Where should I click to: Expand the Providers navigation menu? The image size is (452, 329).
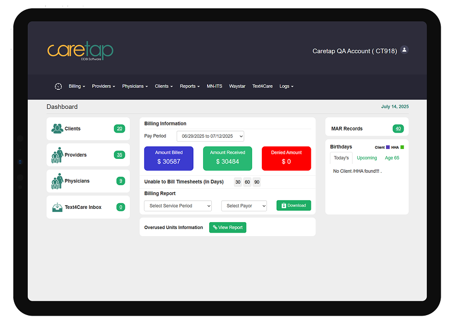[x=104, y=86]
